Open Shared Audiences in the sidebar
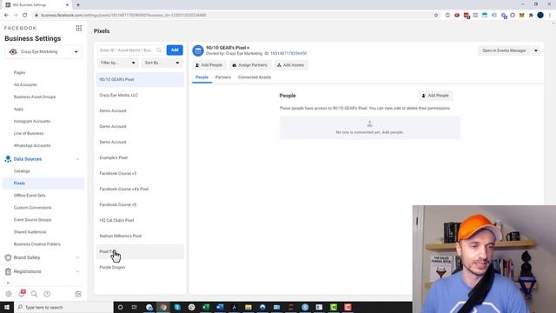The width and height of the screenshot is (556, 313). (x=30, y=232)
